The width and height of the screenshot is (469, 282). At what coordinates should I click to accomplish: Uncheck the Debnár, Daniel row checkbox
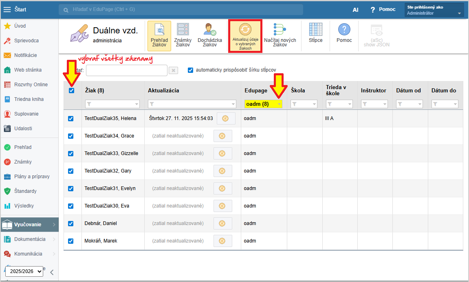click(70, 223)
